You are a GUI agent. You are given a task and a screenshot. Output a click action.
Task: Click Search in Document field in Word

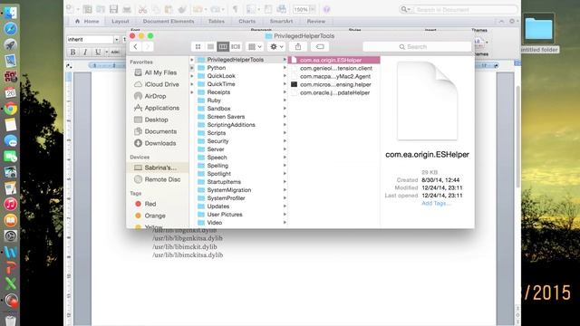(x=459, y=9)
